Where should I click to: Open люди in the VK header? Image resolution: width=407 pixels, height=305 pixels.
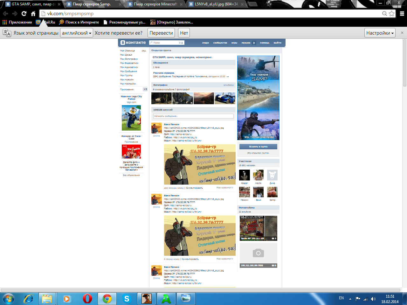[x=205, y=43]
